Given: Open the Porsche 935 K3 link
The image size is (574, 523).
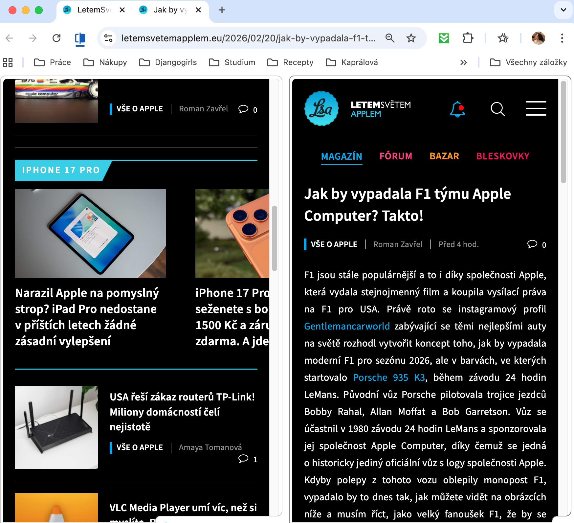Looking at the screenshot, I should click(389, 377).
